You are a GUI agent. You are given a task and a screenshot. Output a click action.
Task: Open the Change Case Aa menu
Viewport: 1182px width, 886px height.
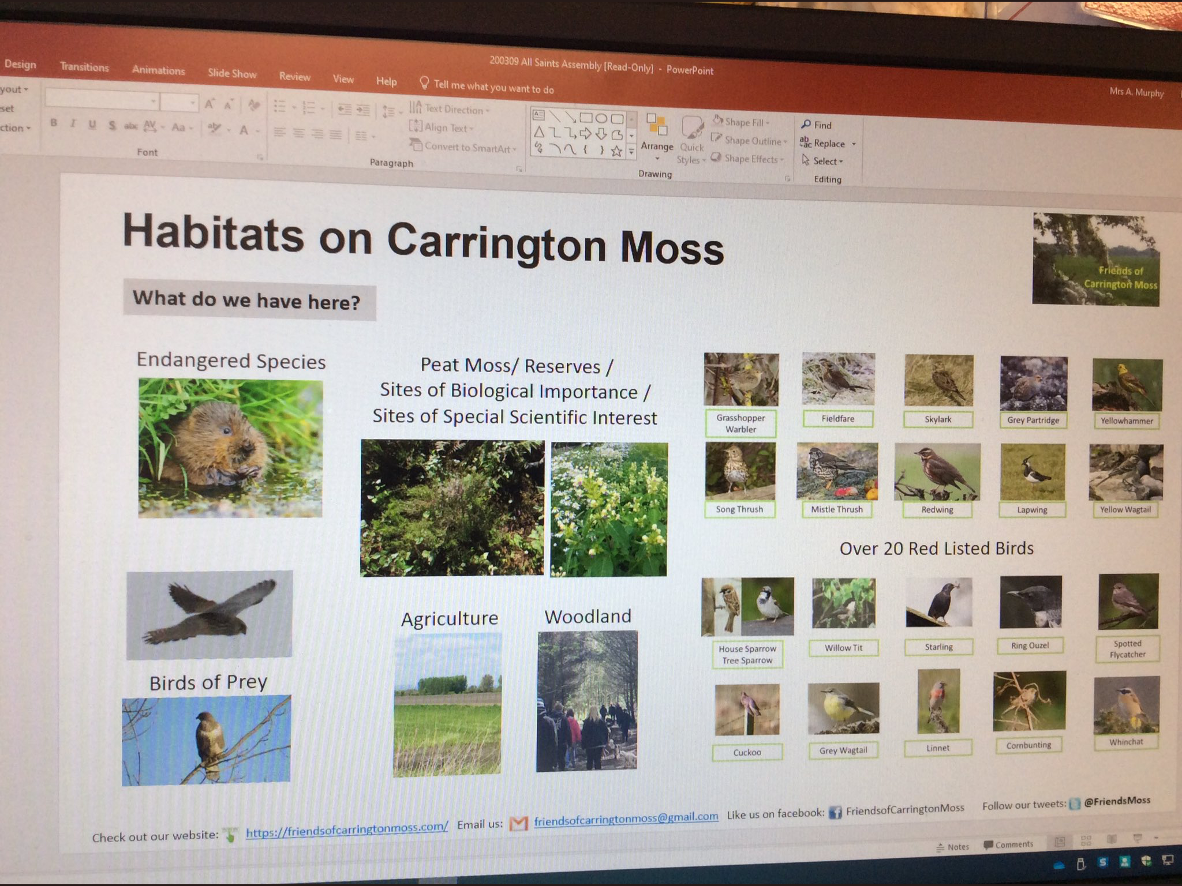click(181, 127)
